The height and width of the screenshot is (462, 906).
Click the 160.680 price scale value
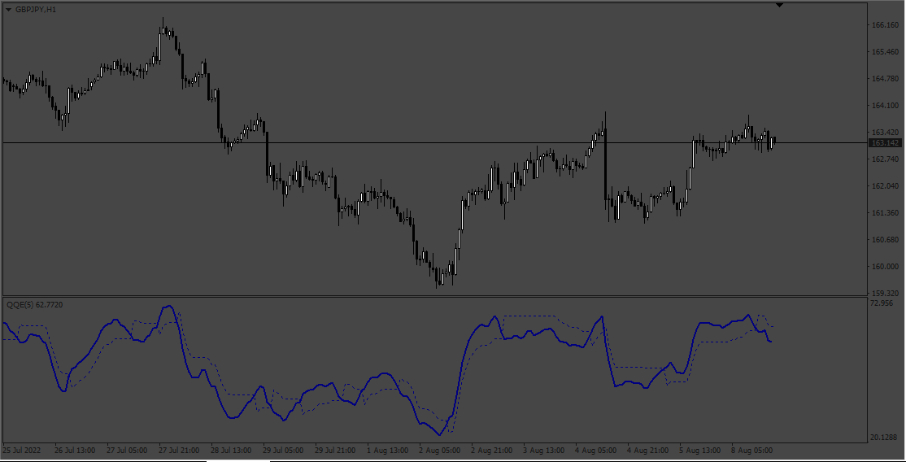tap(884, 240)
